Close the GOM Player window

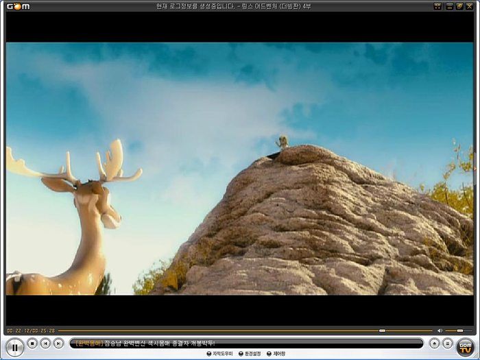[x=469, y=6]
